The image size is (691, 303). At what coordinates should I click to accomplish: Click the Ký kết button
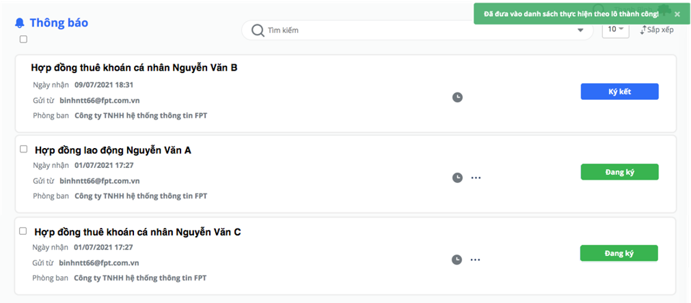pyautogui.click(x=620, y=92)
